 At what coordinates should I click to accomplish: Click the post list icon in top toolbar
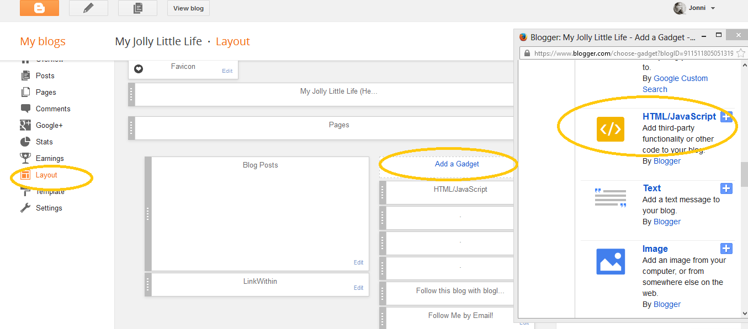137,8
